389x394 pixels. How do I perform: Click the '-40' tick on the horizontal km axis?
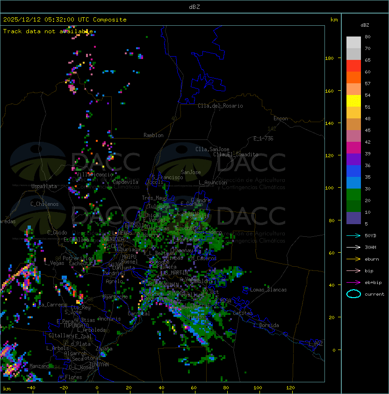pyautogui.click(x=31, y=388)
